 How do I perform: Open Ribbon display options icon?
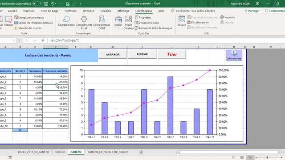tap(257, 4)
